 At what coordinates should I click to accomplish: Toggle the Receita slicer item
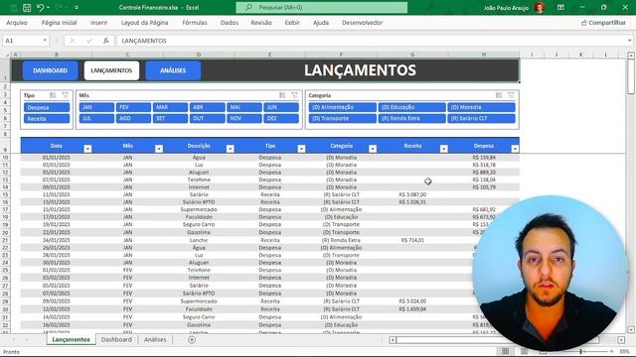(x=47, y=119)
